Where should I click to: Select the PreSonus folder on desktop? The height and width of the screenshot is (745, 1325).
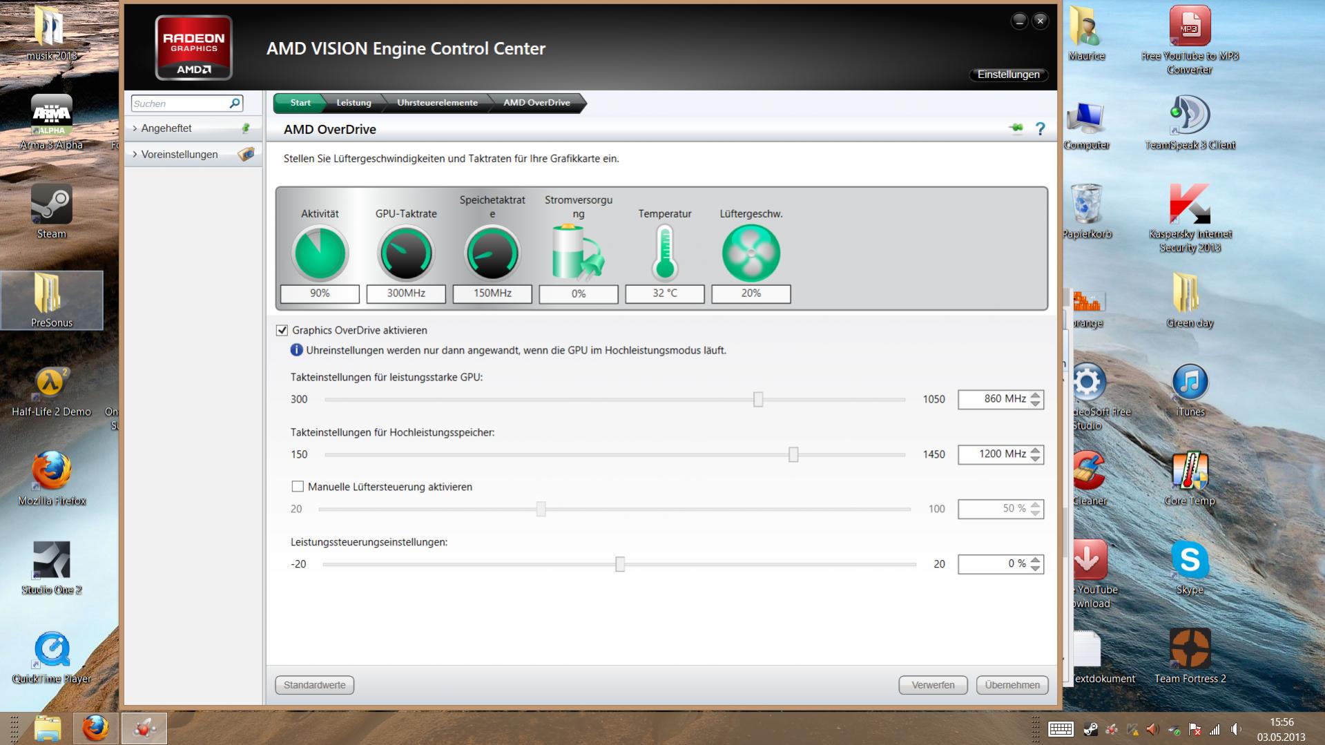tap(52, 300)
